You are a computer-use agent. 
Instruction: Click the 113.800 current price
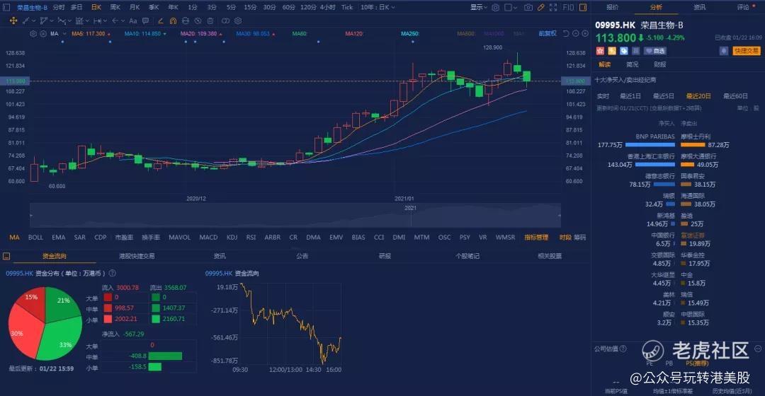click(616, 38)
